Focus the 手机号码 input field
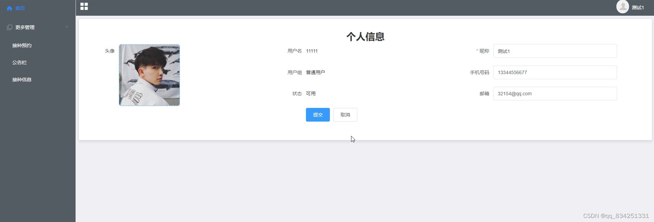 tap(555, 72)
